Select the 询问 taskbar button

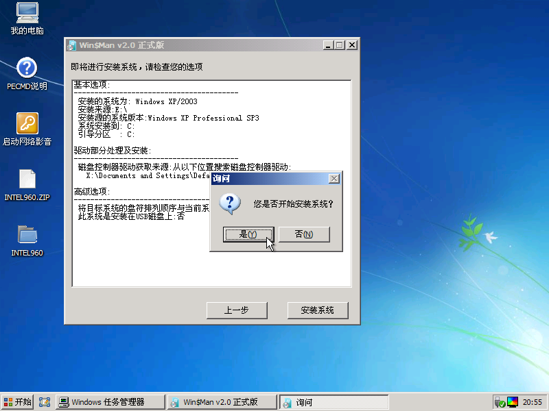(334, 402)
